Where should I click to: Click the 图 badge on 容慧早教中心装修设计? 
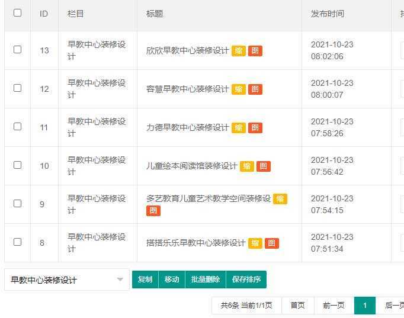(x=255, y=89)
